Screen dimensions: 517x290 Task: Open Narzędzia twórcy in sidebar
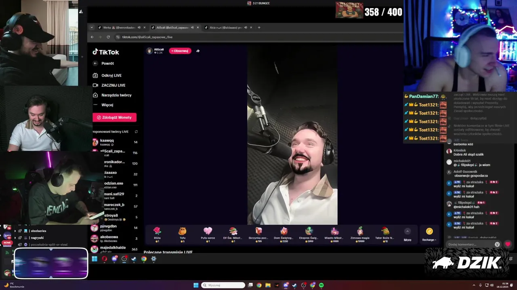112,95
